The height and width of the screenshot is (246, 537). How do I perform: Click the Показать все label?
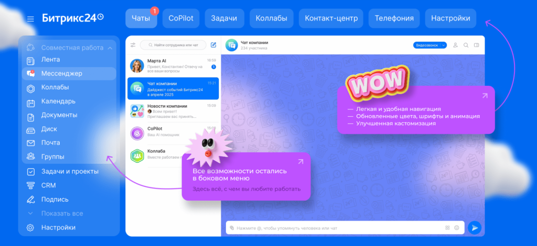pyautogui.click(x=62, y=214)
